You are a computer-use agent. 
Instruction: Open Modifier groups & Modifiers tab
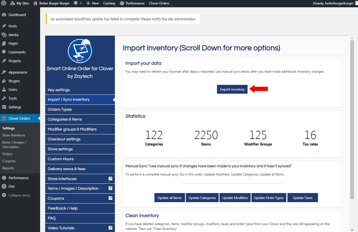(x=80, y=129)
